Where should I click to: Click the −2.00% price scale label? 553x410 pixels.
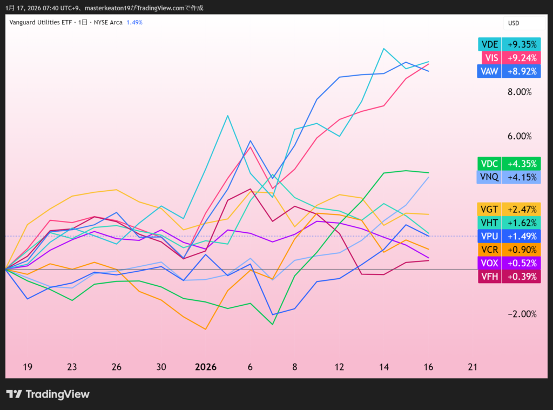coord(519,314)
